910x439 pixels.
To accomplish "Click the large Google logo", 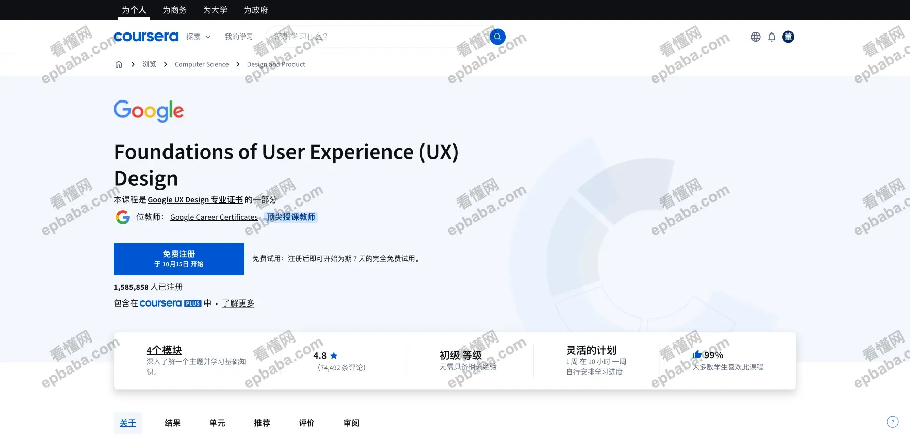I will click(149, 111).
